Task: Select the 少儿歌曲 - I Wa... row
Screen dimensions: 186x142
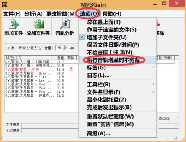Action: (x=42, y=77)
